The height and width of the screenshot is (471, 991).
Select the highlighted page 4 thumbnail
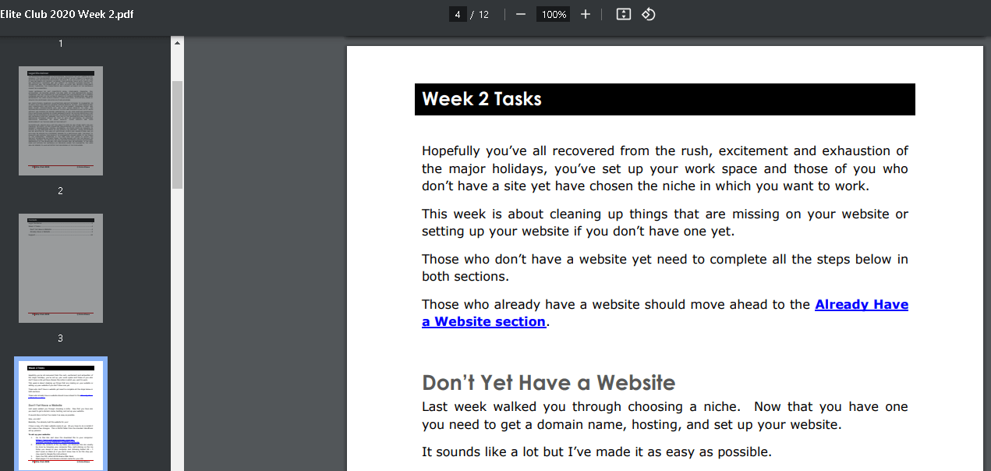(61, 414)
